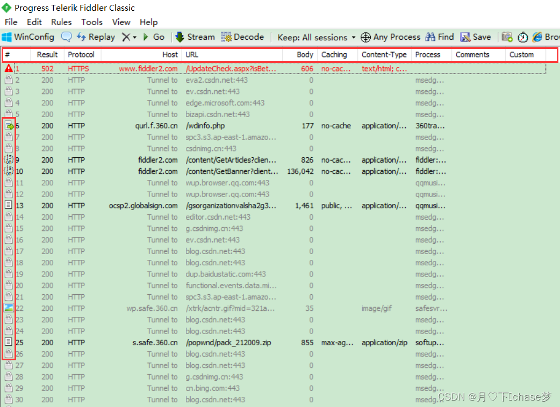The image size is (560, 407).
Task: Click the Save button label
Action: [482, 37]
